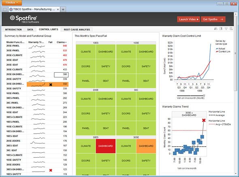
Task: Open the Firefox application menu
Action: pyautogui.click(x=12, y=3)
